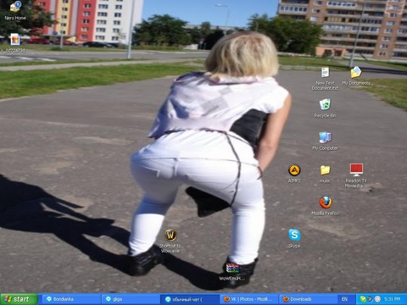Open New Text Document.txt on the desktop
This screenshot has height=305, width=407.
pyautogui.click(x=325, y=79)
